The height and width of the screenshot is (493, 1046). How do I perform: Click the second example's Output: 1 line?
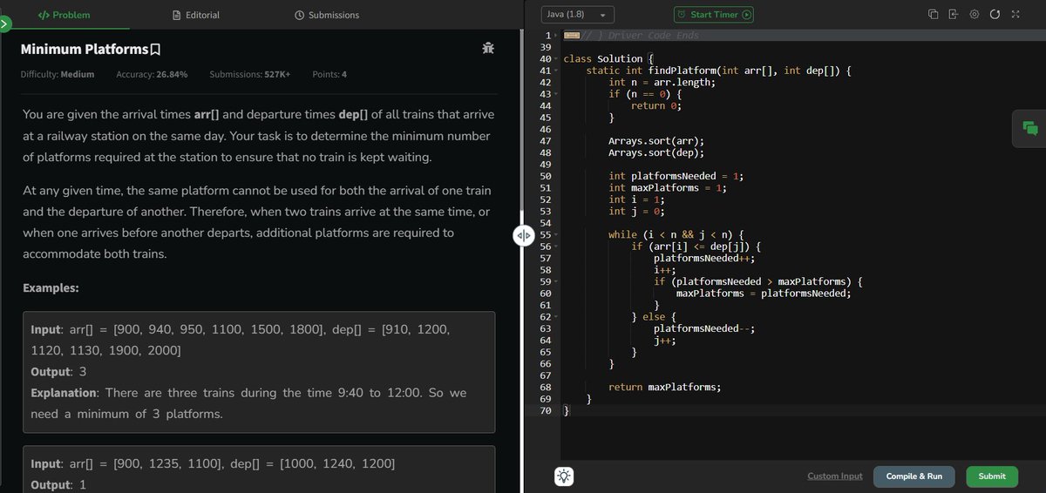[58, 484]
